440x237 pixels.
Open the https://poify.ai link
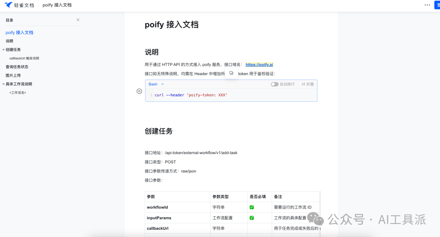(x=259, y=65)
